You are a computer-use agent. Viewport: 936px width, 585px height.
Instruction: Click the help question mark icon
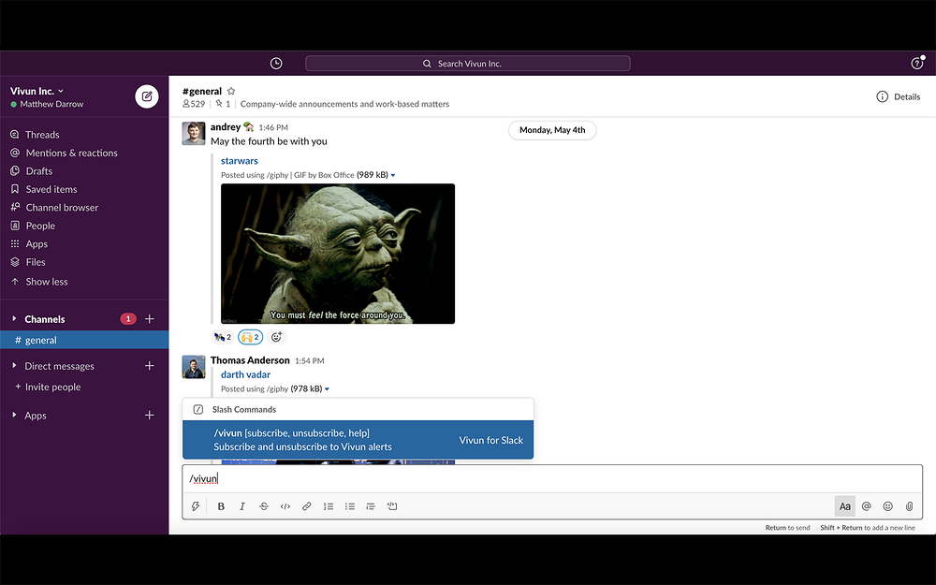pos(916,64)
